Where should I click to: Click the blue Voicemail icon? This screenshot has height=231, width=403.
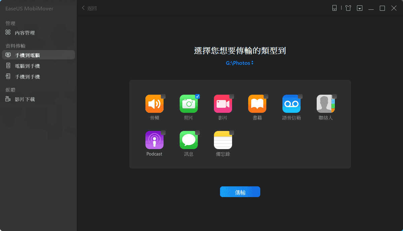(291, 104)
